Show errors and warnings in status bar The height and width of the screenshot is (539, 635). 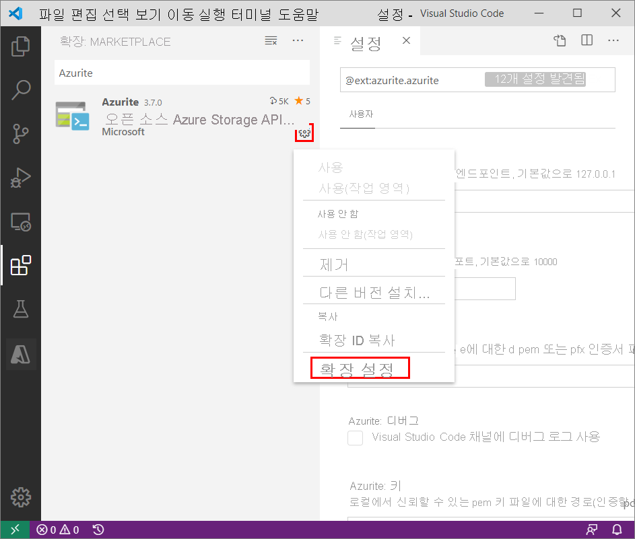tap(57, 530)
